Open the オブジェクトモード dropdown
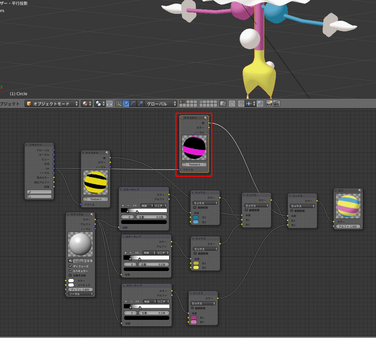The height and width of the screenshot is (338, 376). coord(52,104)
